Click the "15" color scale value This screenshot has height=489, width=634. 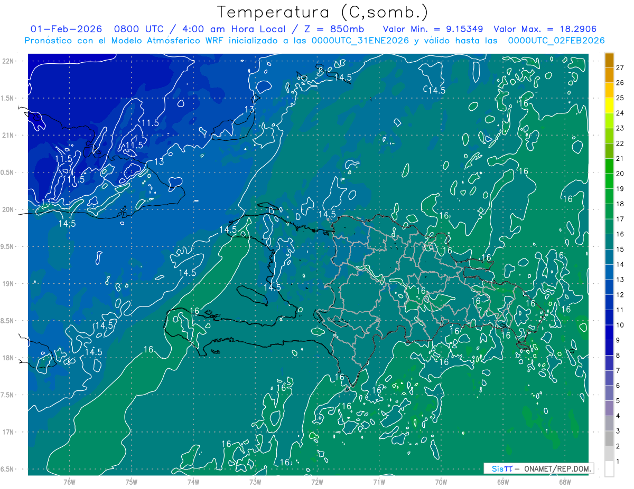[620, 249]
